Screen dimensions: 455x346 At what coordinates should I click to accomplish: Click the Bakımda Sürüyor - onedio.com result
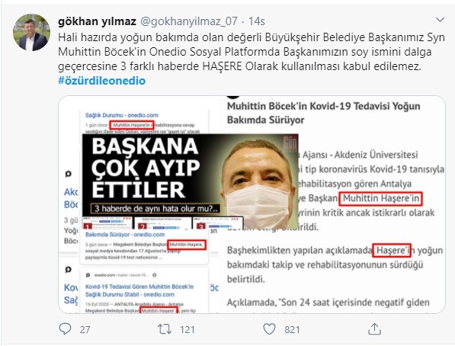point(125,235)
